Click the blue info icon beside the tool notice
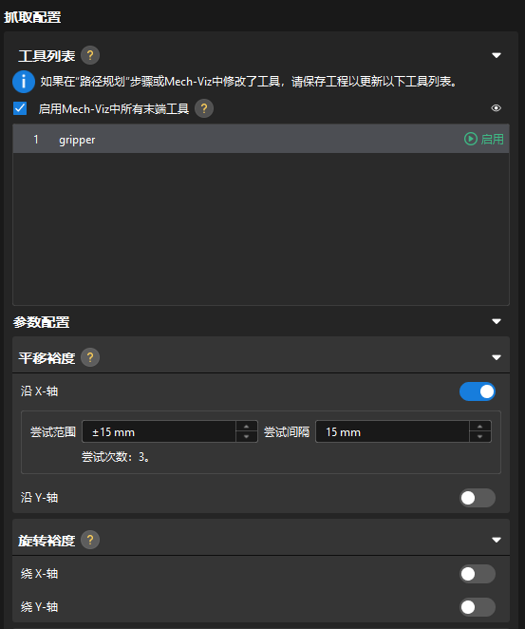The height and width of the screenshot is (629, 525). pos(24,82)
